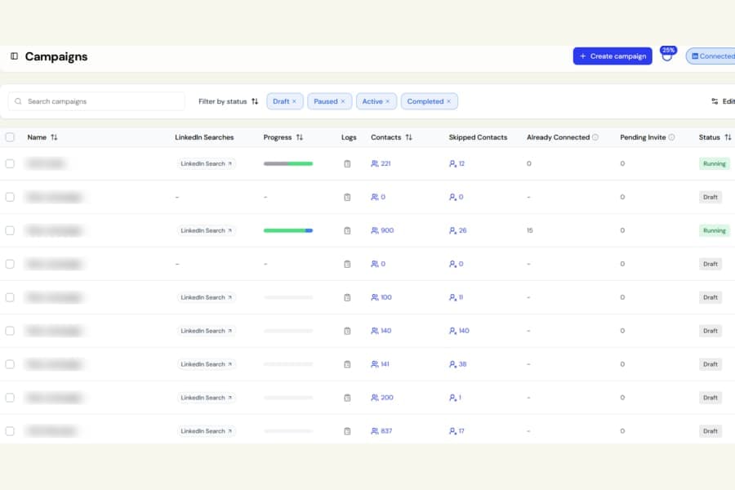Sort campaigns by the Status column
Screen dimensions: 735x490
point(728,137)
